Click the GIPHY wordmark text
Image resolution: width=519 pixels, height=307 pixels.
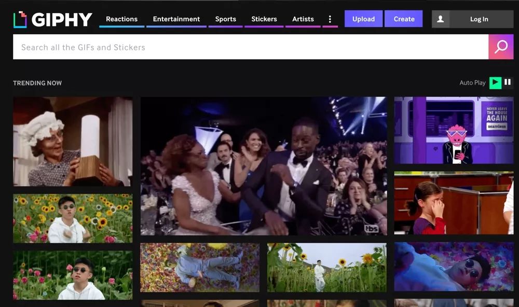[62, 20]
